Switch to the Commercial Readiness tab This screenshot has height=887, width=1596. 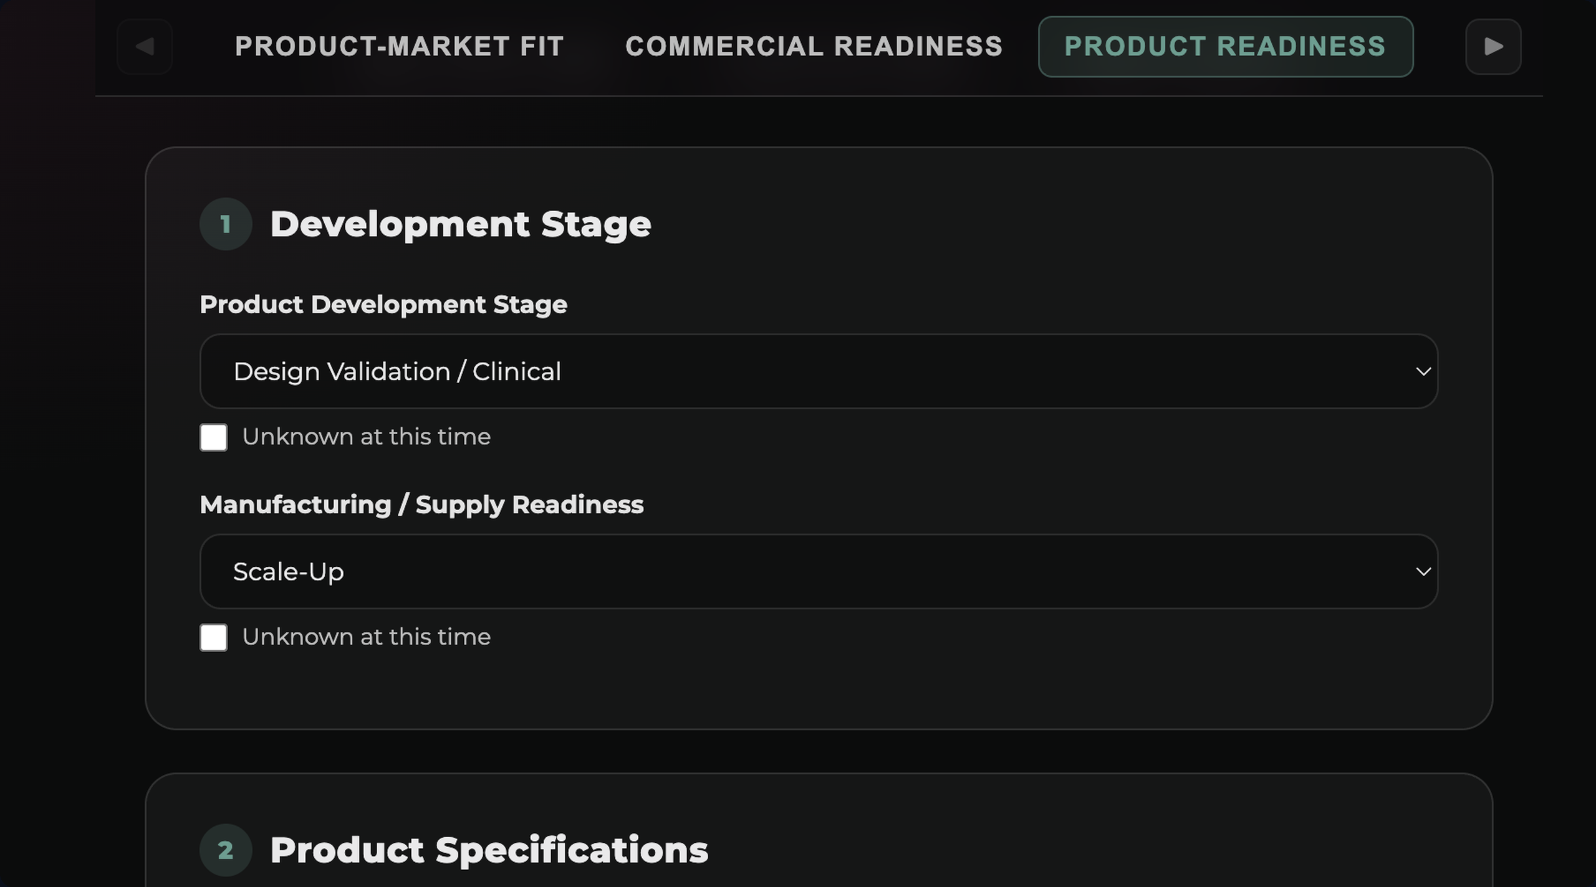pos(814,47)
